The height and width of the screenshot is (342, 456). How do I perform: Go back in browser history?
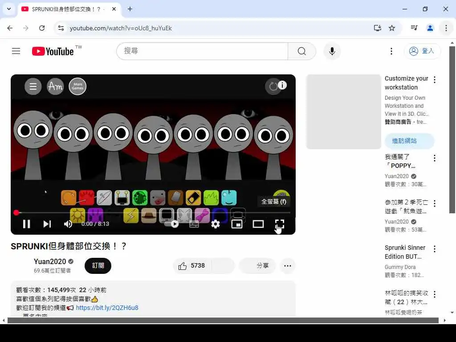(10, 28)
